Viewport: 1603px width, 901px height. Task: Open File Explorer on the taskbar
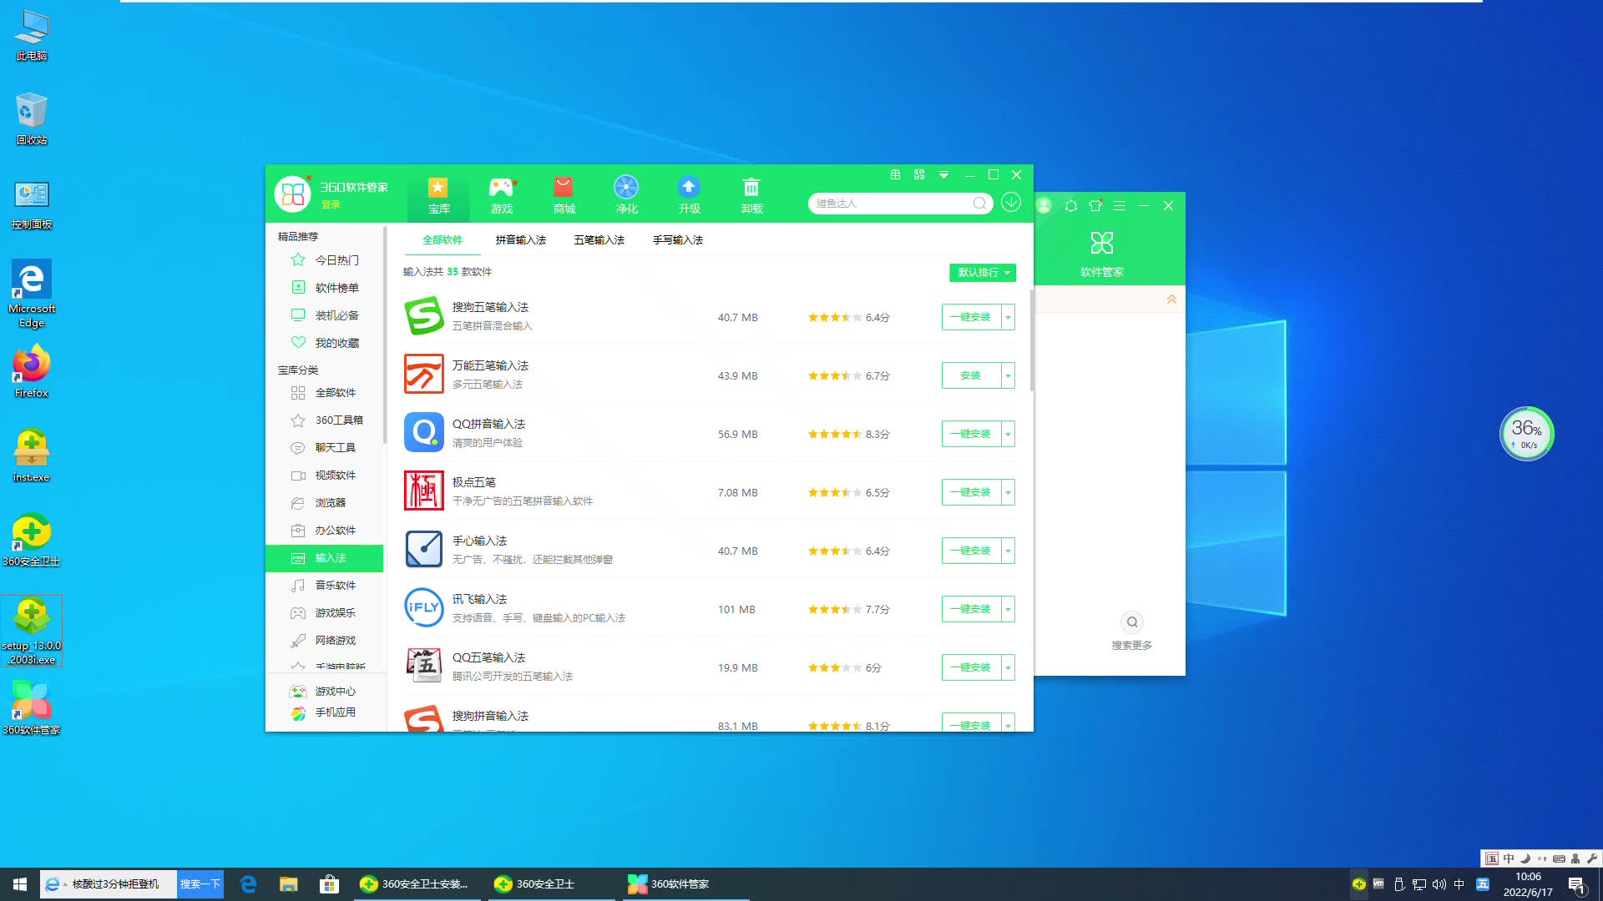[x=288, y=884]
